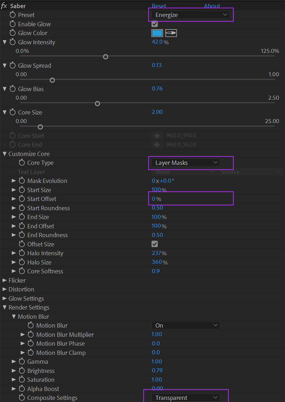
Task: Click the stopwatch beside Brightness
Action: pyautogui.click(x=22, y=371)
